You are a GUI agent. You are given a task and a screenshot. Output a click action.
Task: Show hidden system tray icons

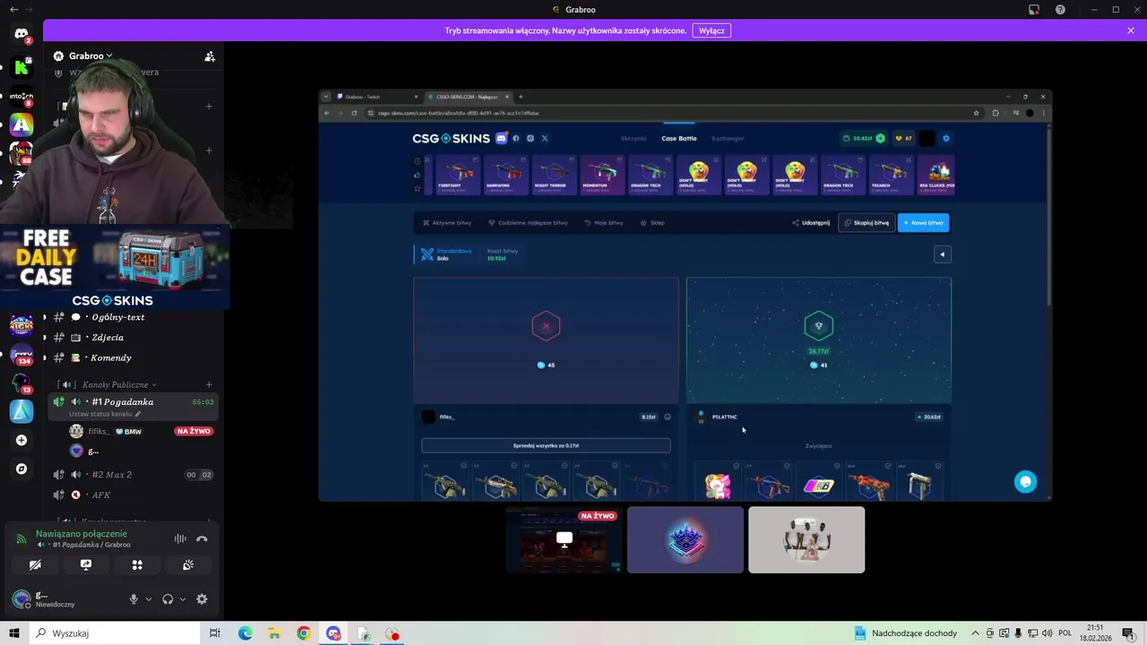pyautogui.click(x=975, y=633)
